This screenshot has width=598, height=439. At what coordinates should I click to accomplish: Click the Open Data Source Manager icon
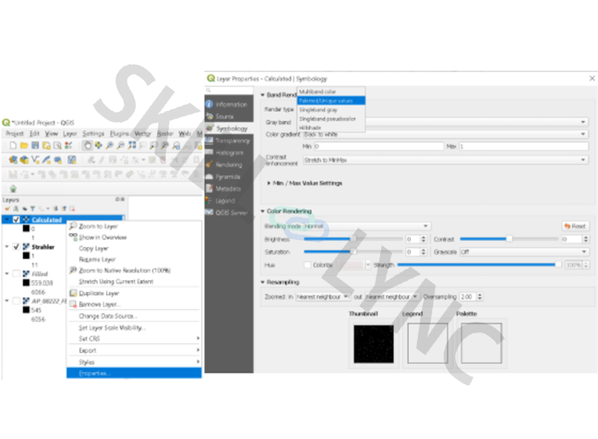13,160
